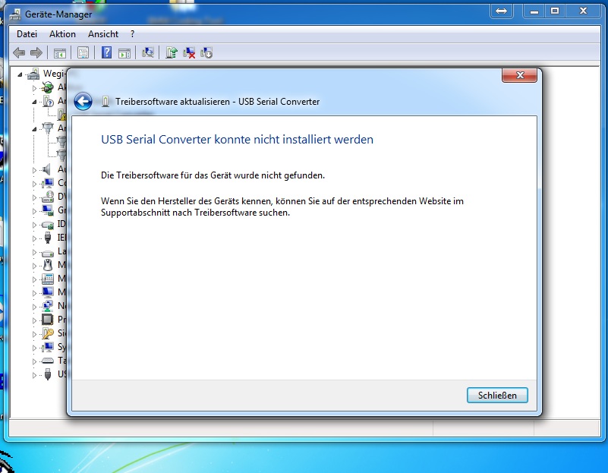Image resolution: width=608 pixels, height=473 pixels.
Task: Click the Update Driver Software toolbar icon
Action: [x=172, y=52]
